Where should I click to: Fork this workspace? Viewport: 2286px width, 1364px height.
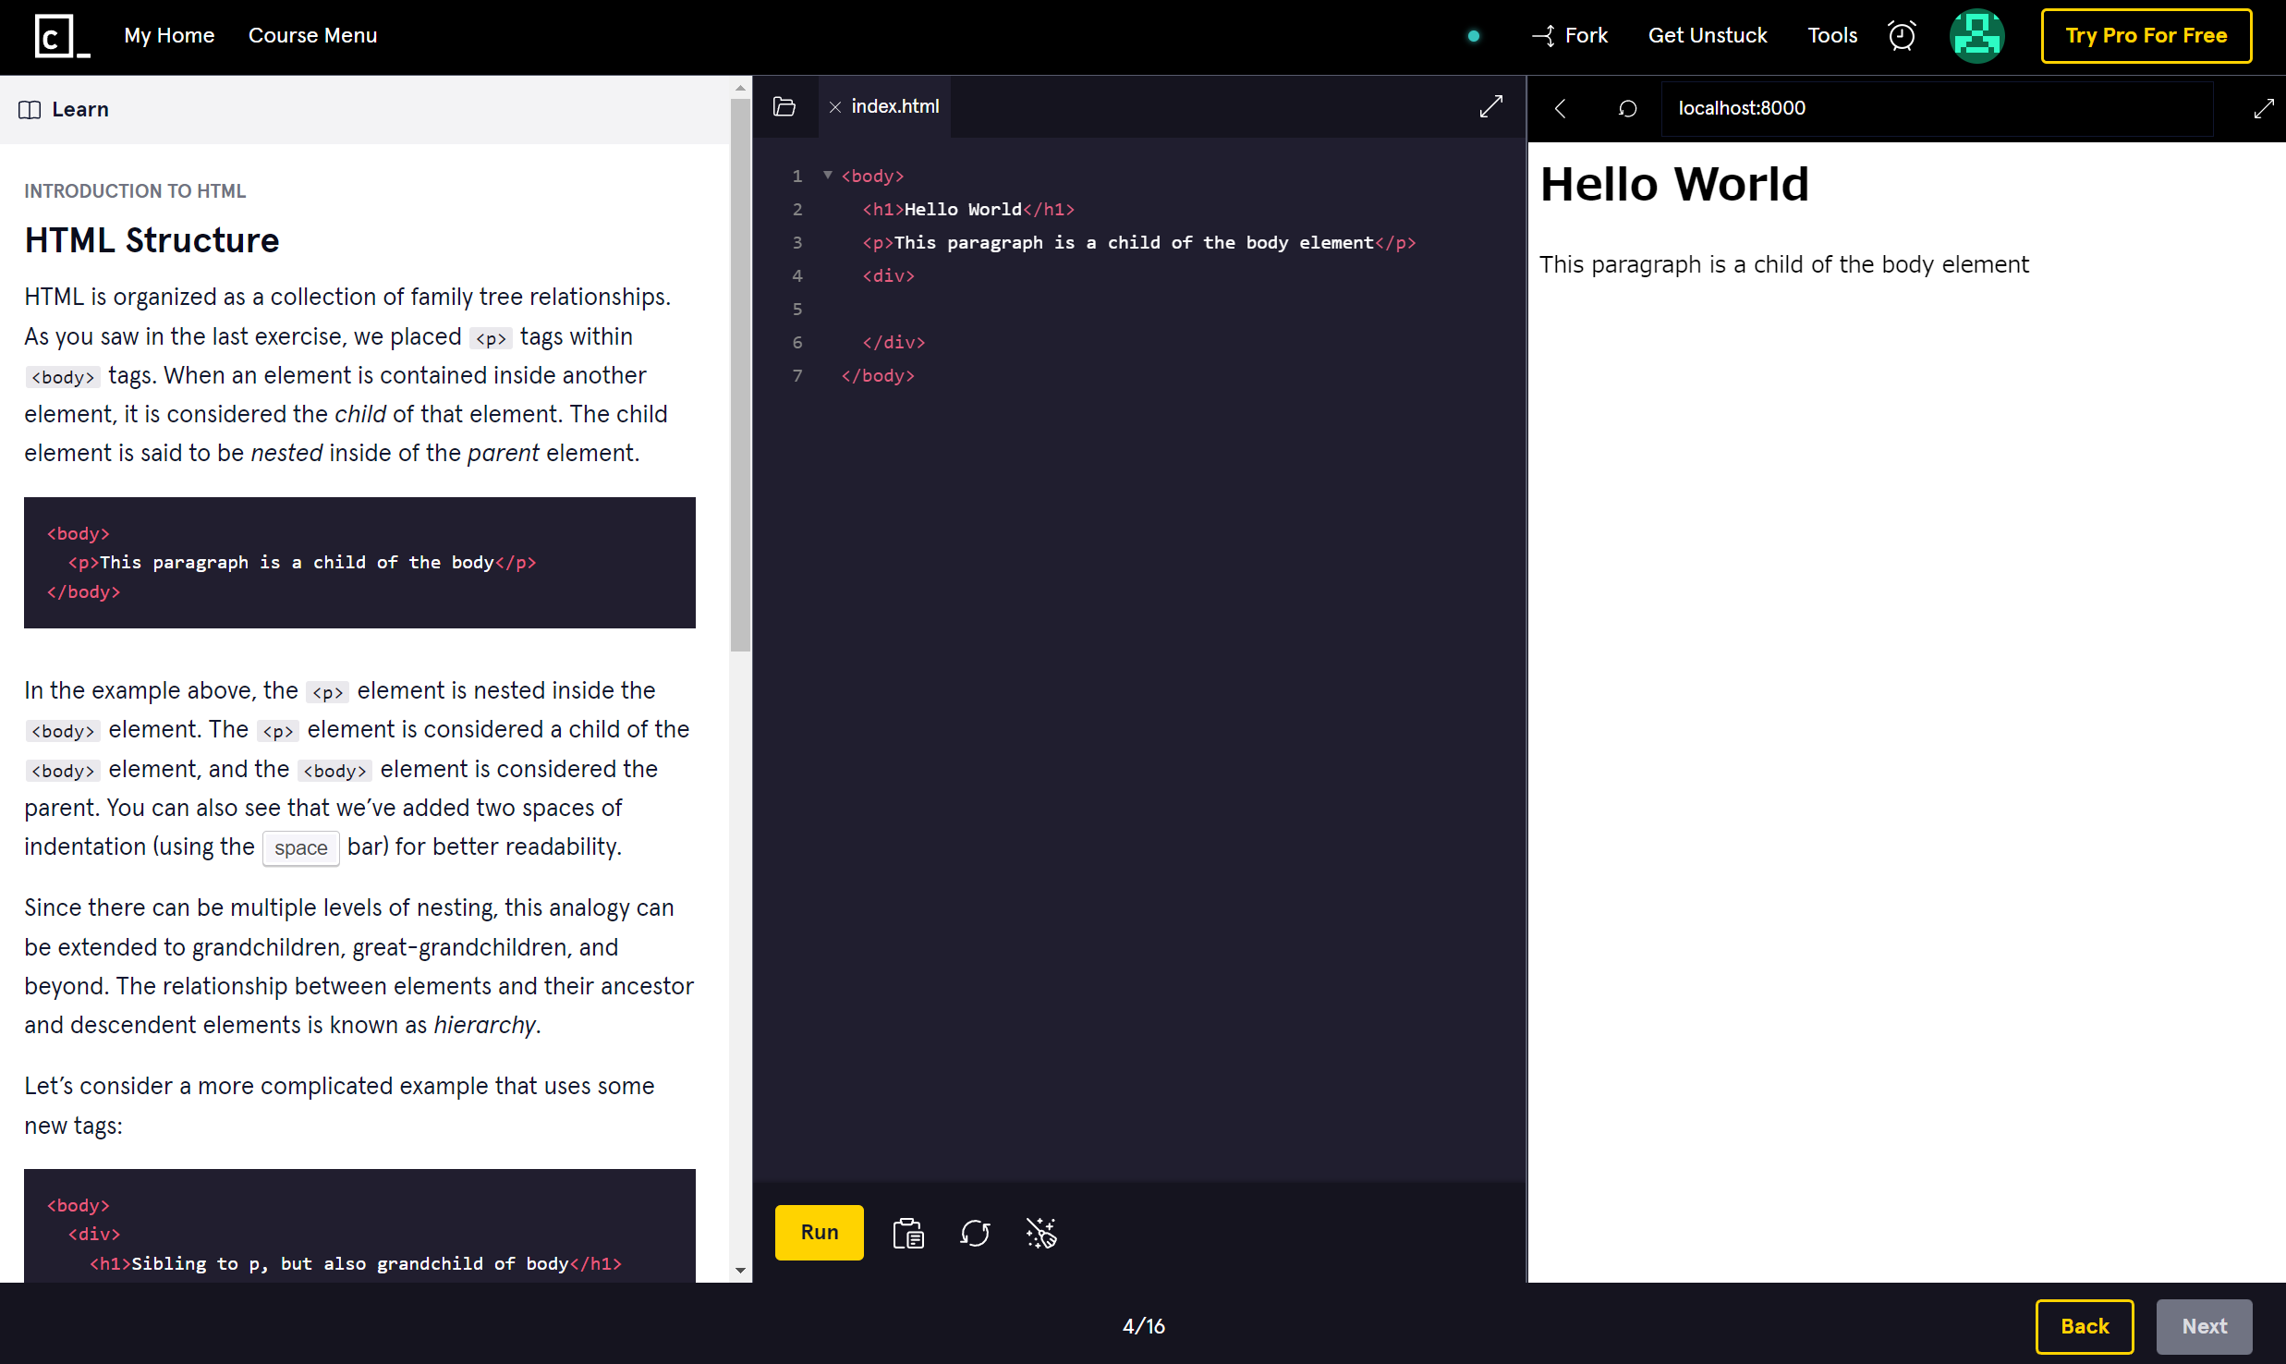point(1570,35)
